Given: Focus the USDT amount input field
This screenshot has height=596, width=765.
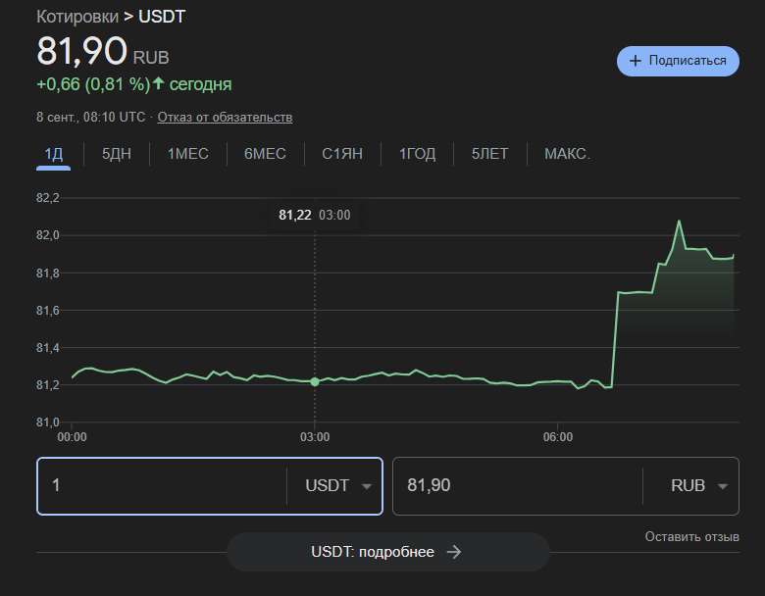Looking at the screenshot, I should [x=162, y=486].
